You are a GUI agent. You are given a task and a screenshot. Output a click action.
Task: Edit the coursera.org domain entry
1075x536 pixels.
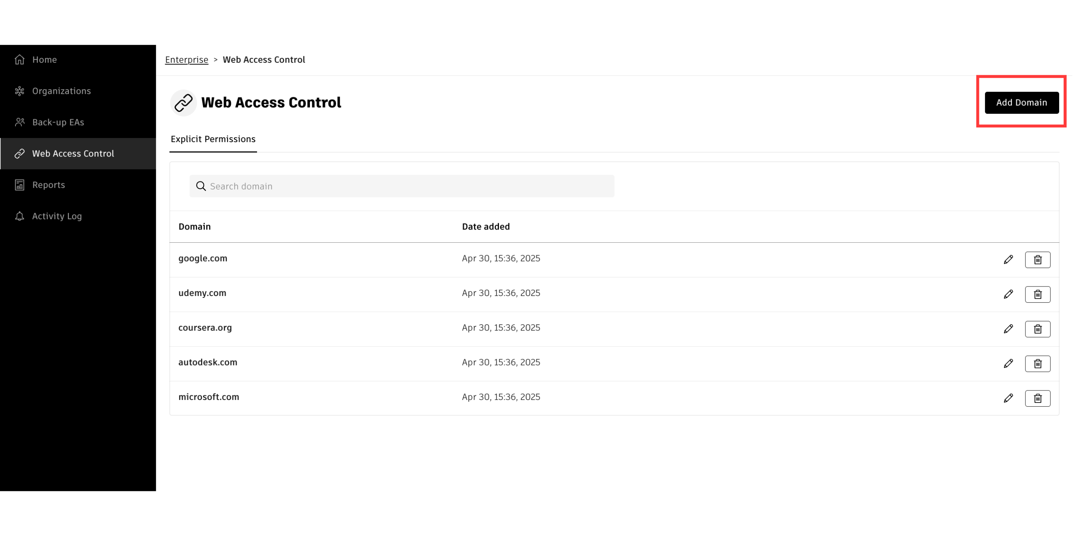(x=1008, y=329)
